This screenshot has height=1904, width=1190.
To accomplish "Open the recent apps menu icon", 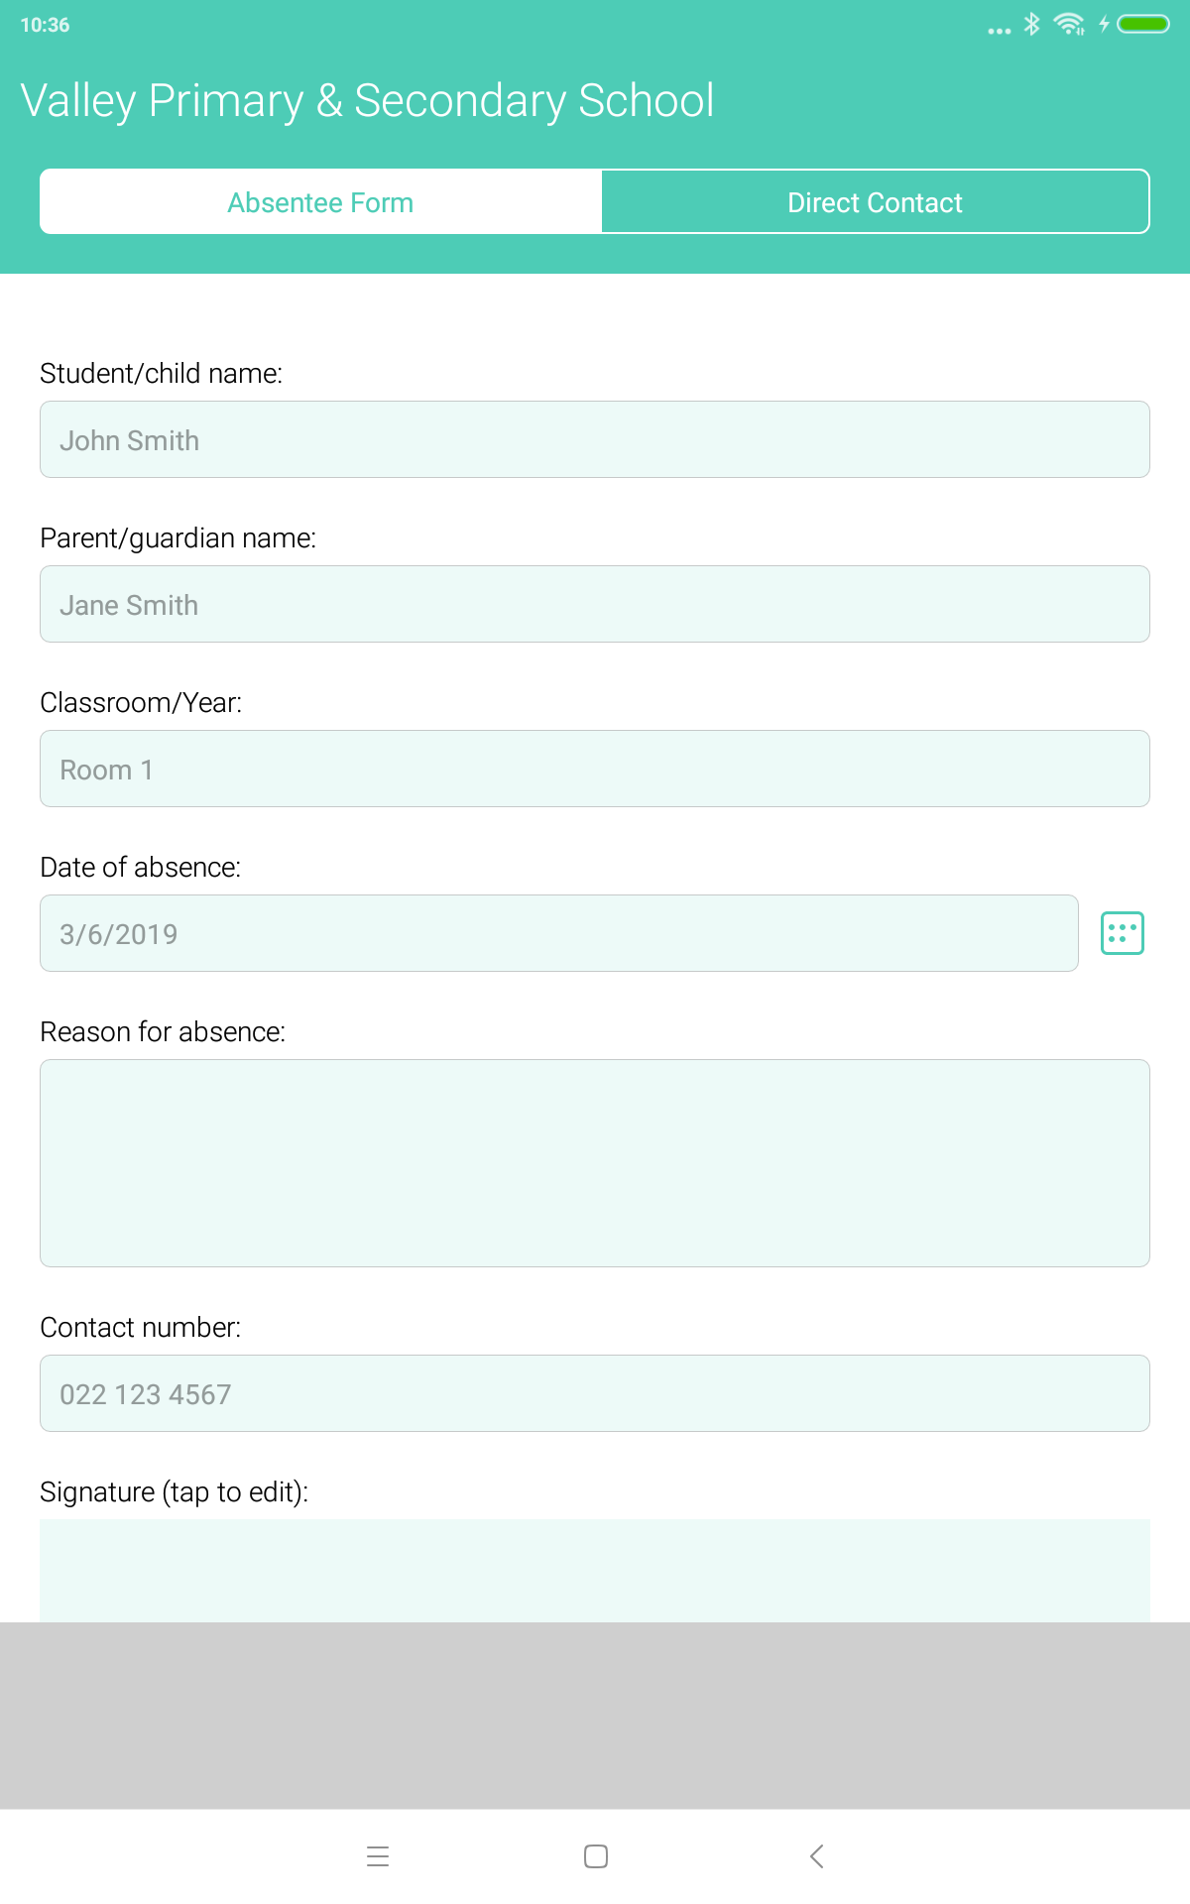I will [x=378, y=1856].
